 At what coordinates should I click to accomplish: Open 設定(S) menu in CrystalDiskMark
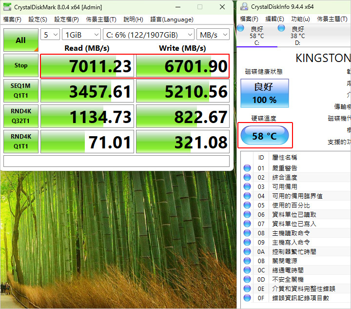click(x=38, y=20)
